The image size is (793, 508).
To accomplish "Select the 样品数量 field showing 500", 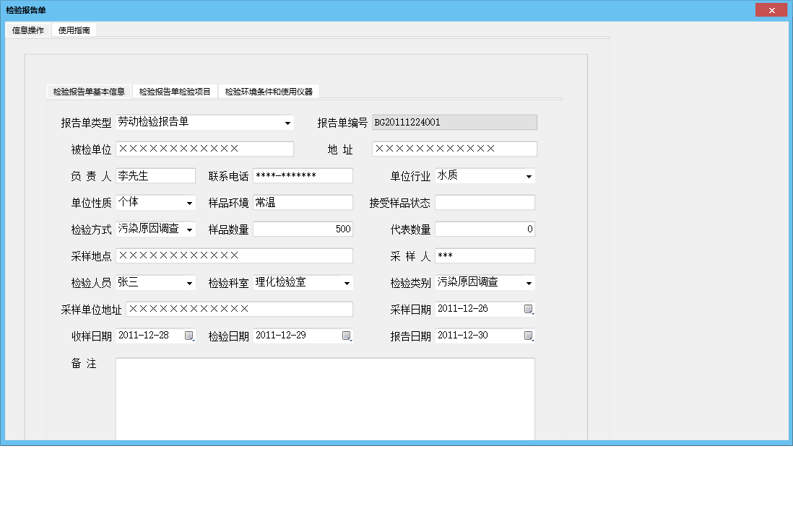I will point(303,229).
